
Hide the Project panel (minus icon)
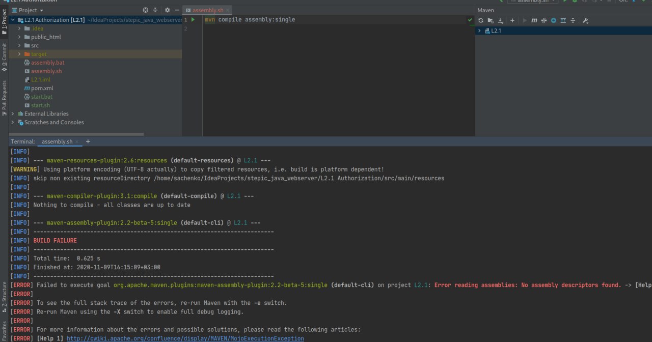pyautogui.click(x=177, y=10)
